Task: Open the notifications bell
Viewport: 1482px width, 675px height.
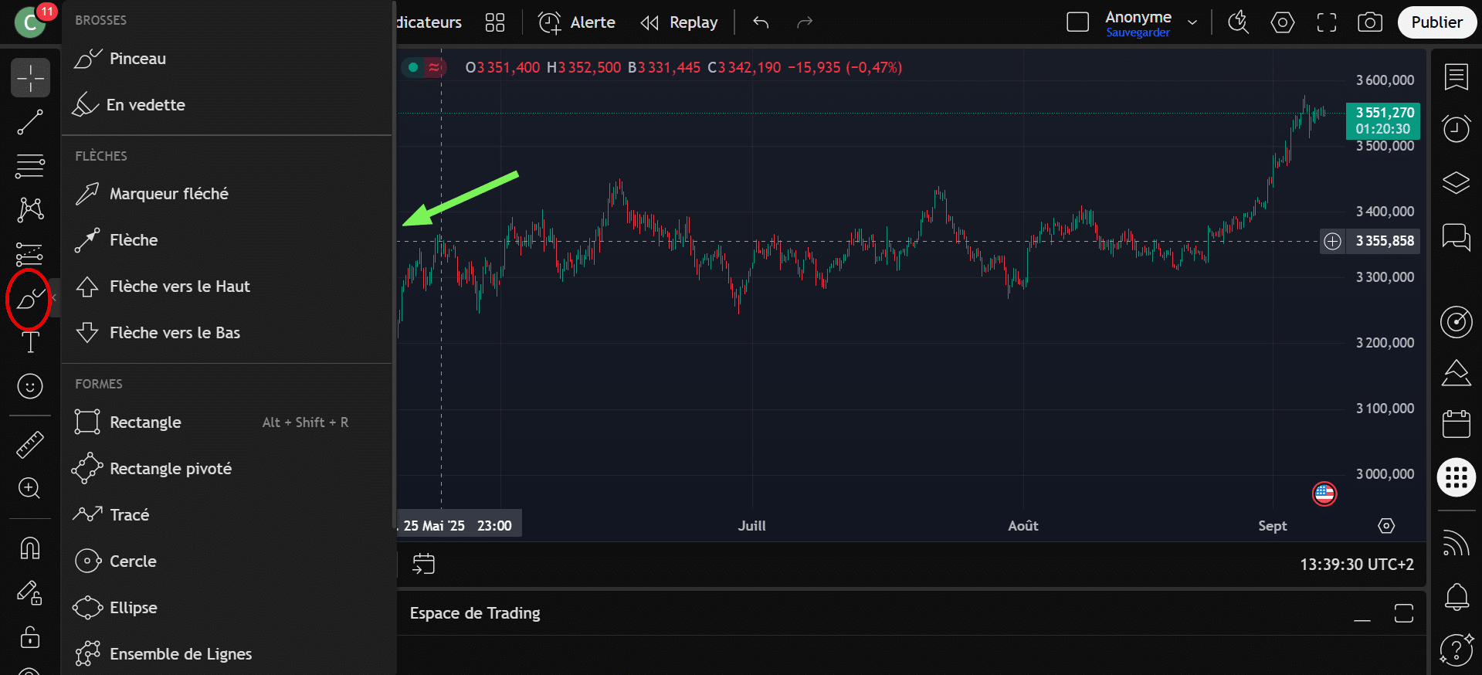Action: click(1456, 596)
